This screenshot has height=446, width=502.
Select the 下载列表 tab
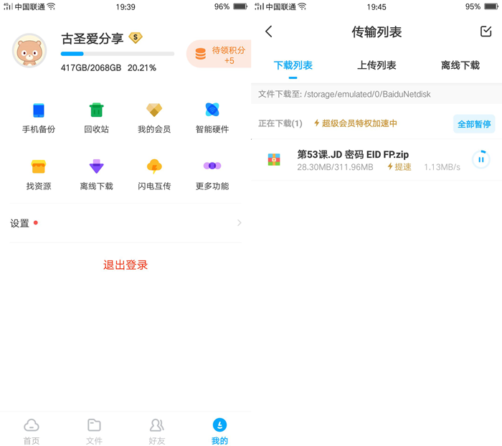pos(293,65)
